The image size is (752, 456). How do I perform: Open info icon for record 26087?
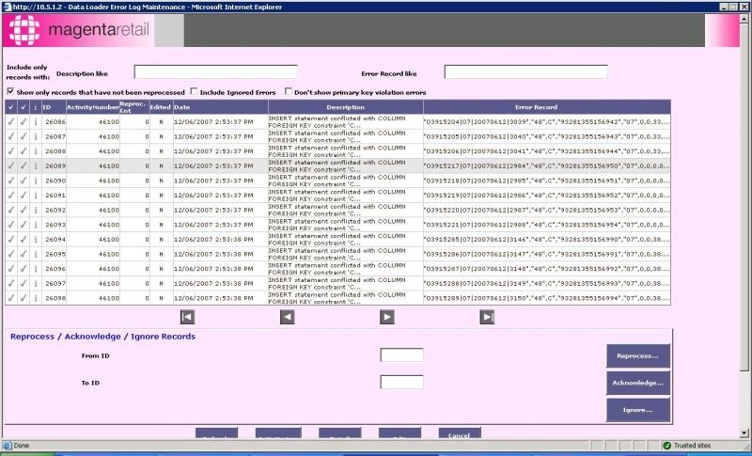click(36, 136)
